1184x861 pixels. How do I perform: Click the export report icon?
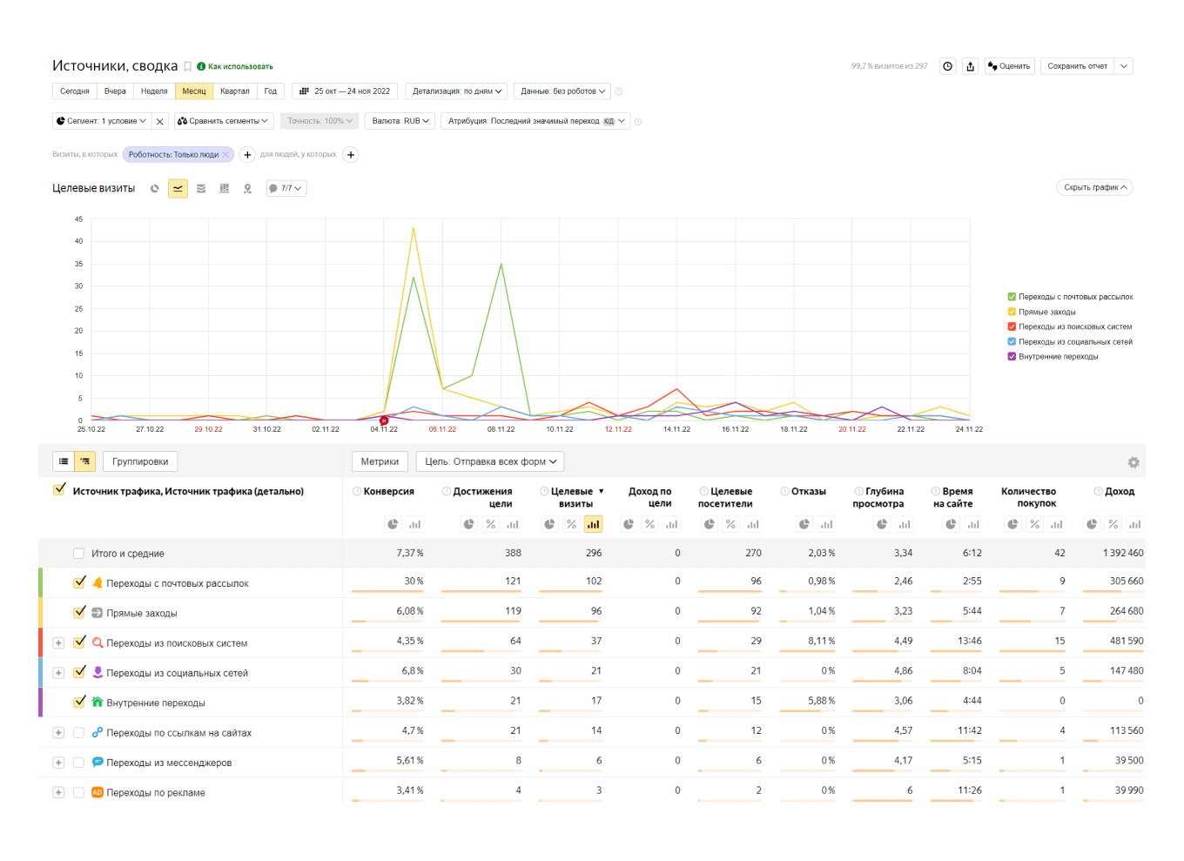(x=970, y=66)
